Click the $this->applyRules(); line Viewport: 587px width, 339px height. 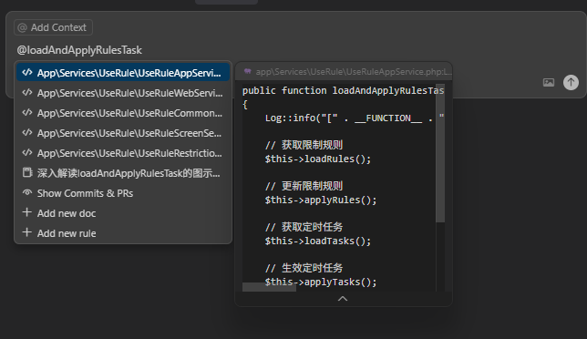click(x=321, y=200)
